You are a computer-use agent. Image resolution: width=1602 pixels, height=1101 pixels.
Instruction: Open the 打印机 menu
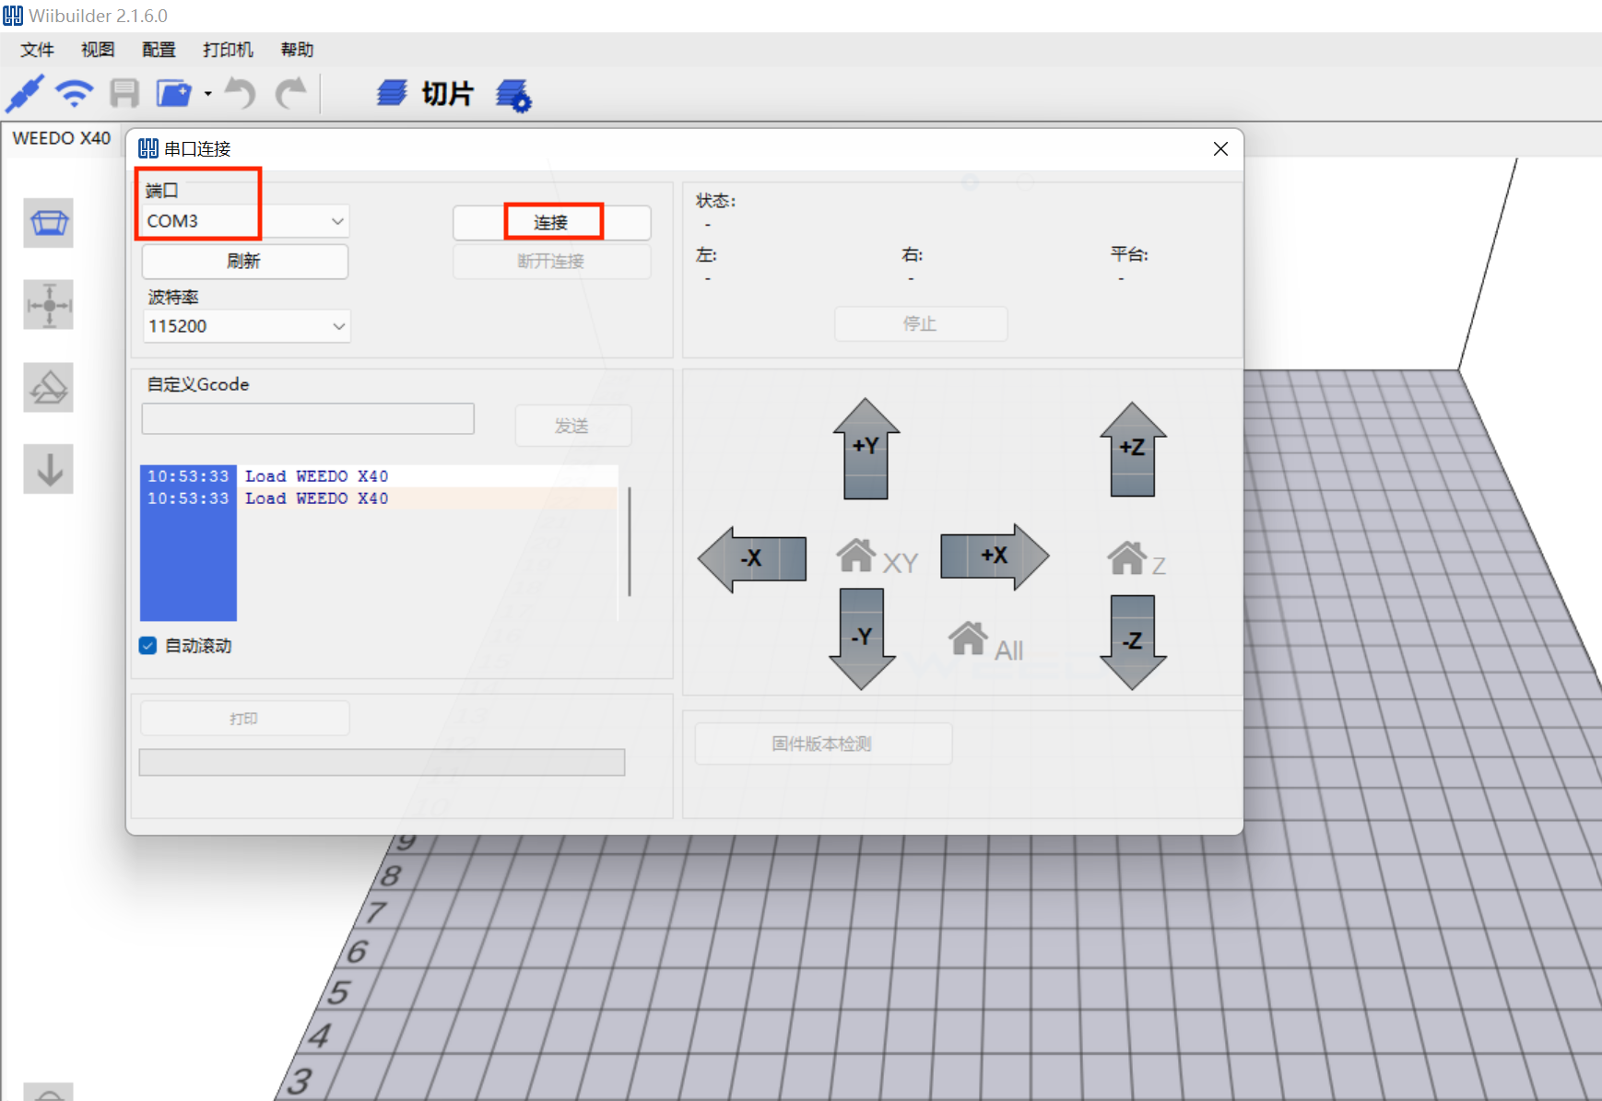point(228,50)
